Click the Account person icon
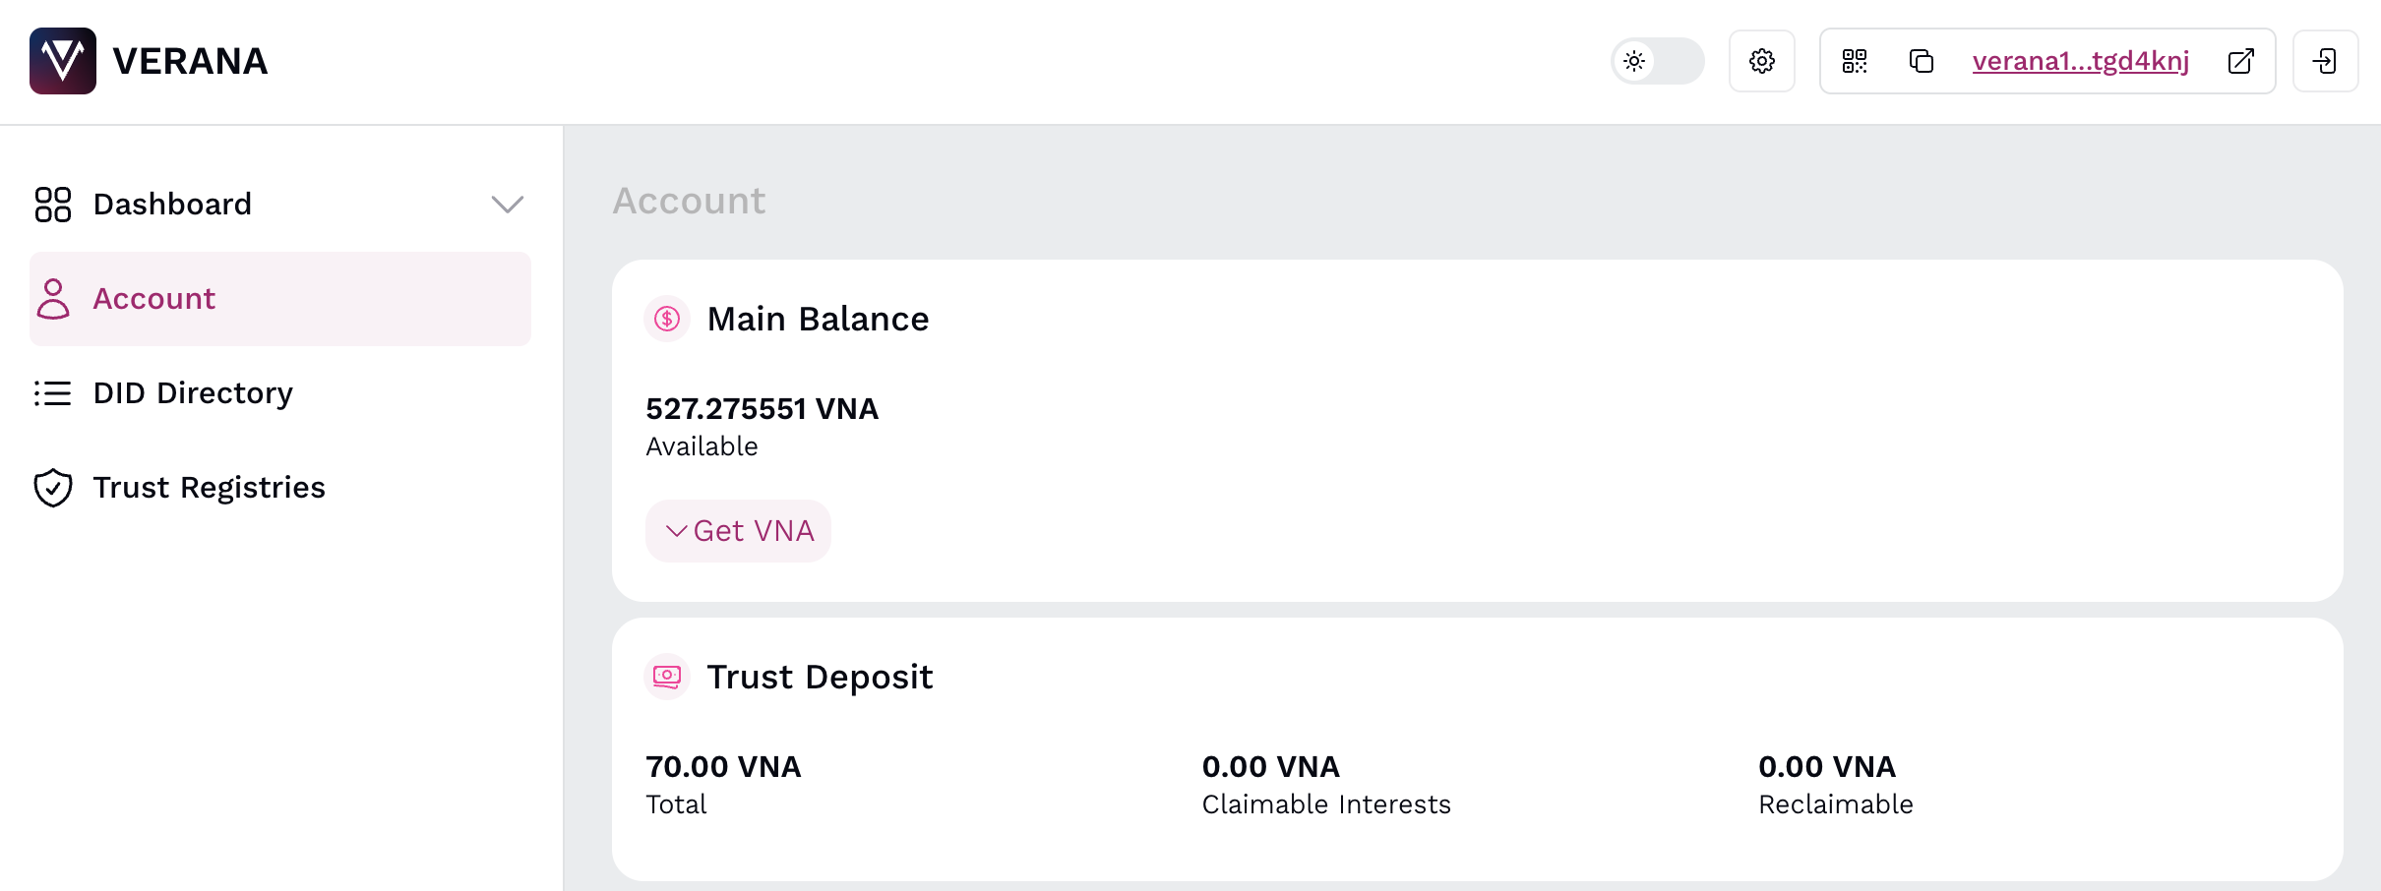2381x891 pixels. point(52,298)
